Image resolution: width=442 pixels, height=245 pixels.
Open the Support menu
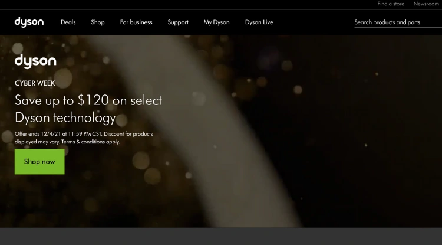tap(178, 22)
